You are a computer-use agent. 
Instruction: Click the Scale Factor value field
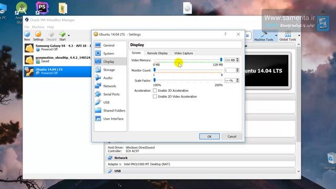pyautogui.click(x=230, y=80)
